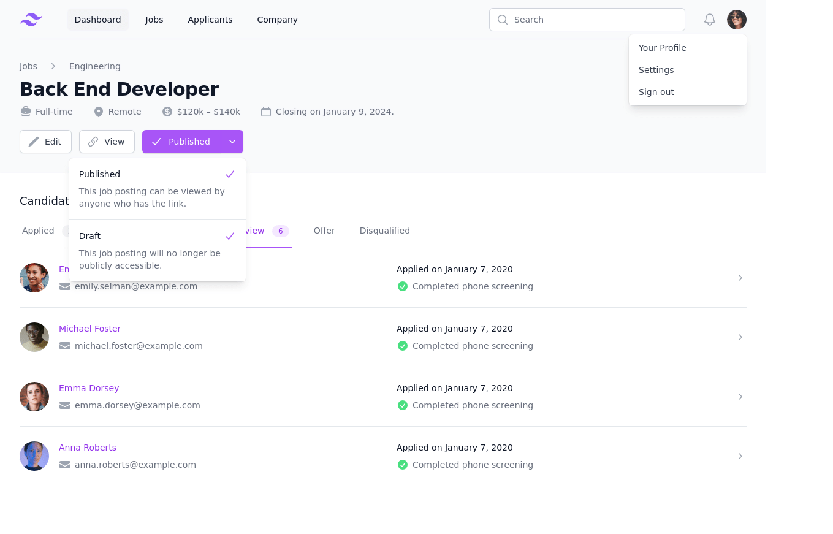
Task: Expand Anna Roberts' candidate details chevron
Action: click(740, 456)
